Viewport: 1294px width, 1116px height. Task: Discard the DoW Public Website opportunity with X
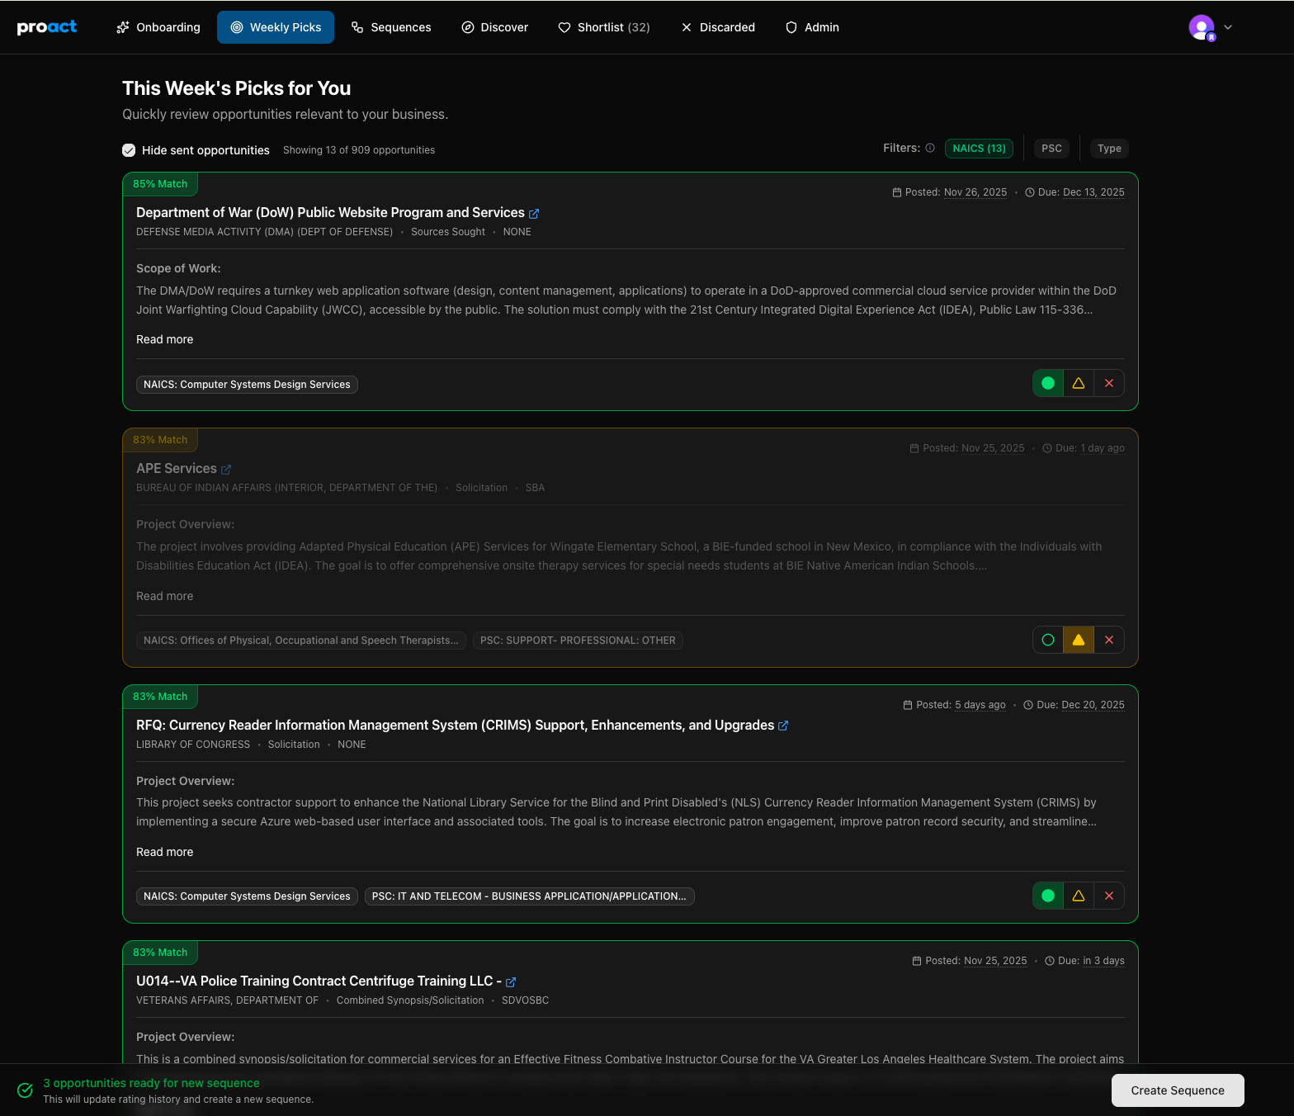(x=1109, y=383)
